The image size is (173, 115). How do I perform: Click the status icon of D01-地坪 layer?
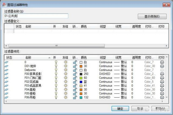coord(6,66)
